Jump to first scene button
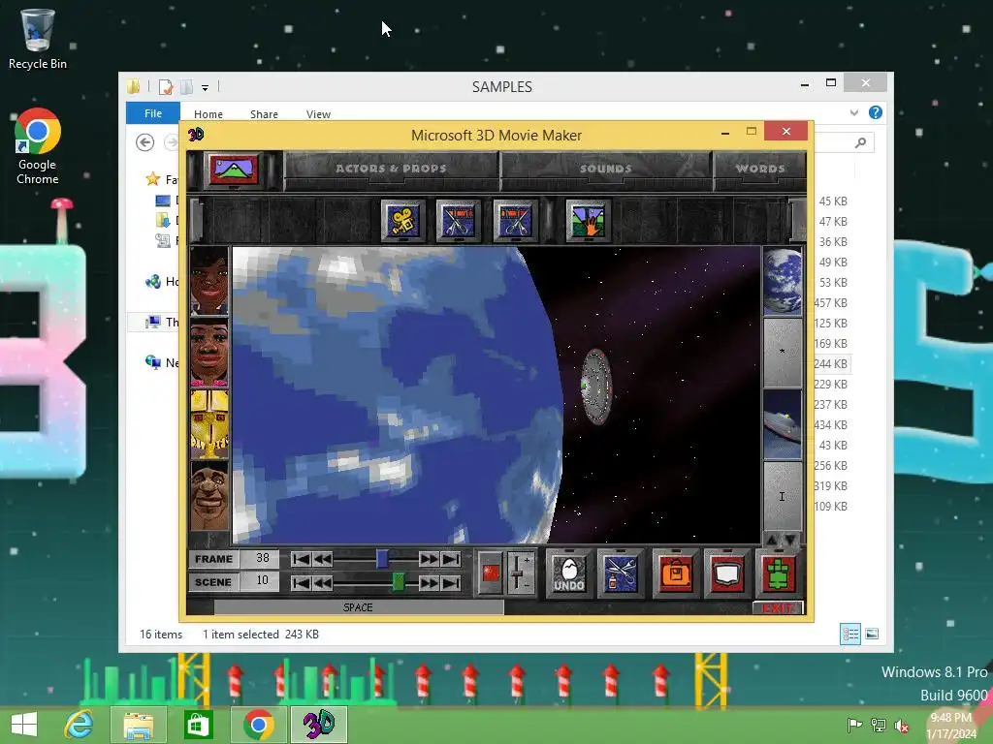Screen dimensions: 993x744 [x=301, y=582]
